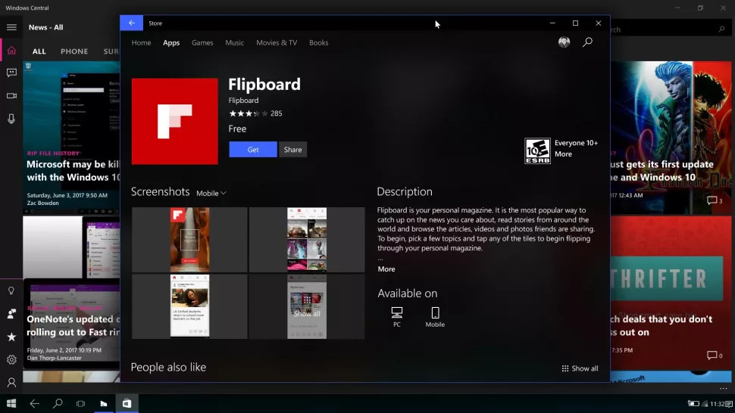The width and height of the screenshot is (735, 413).
Task: Switch to Store app on taskbar
Action: tap(127, 403)
